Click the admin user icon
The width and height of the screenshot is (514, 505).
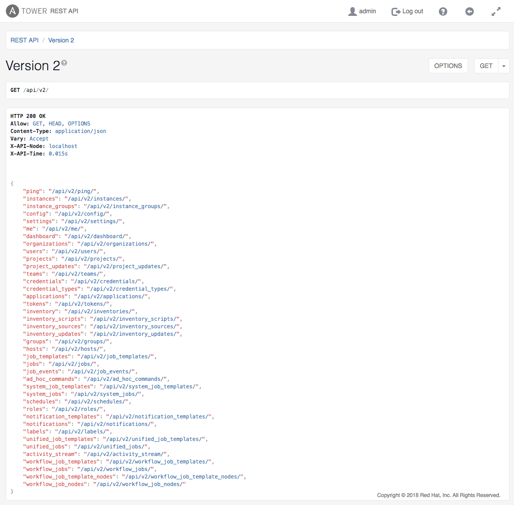(x=352, y=11)
